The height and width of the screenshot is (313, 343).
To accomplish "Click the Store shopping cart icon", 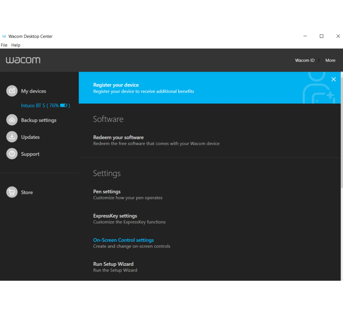I will click(x=12, y=192).
